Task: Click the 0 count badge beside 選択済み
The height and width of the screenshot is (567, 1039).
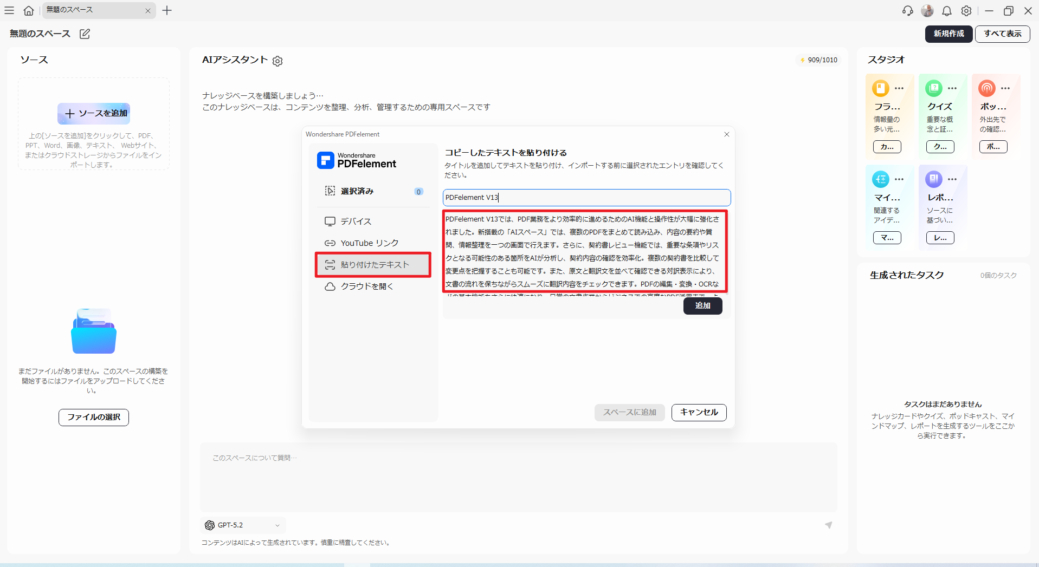Action: point(418,192)
